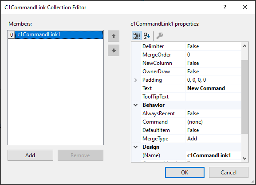Image resolution: width=256 pixels, height=185 pixels.
Task: Click Padding value 0, 0, 0, 0
Action: (x=197, y=80)
